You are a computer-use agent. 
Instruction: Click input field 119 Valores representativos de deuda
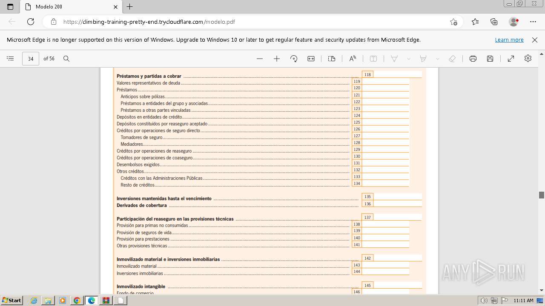point(385,81)
